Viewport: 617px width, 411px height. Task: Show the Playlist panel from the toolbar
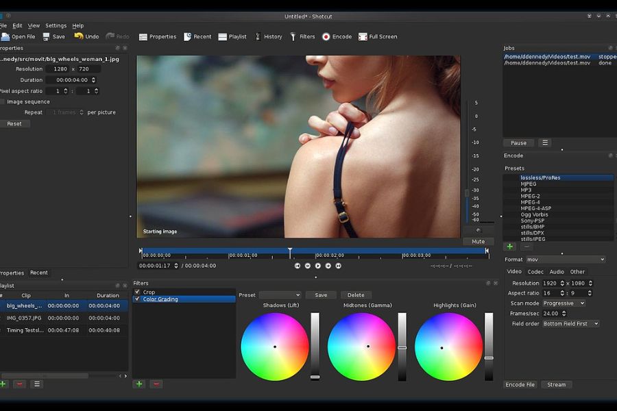pos(232,36)
